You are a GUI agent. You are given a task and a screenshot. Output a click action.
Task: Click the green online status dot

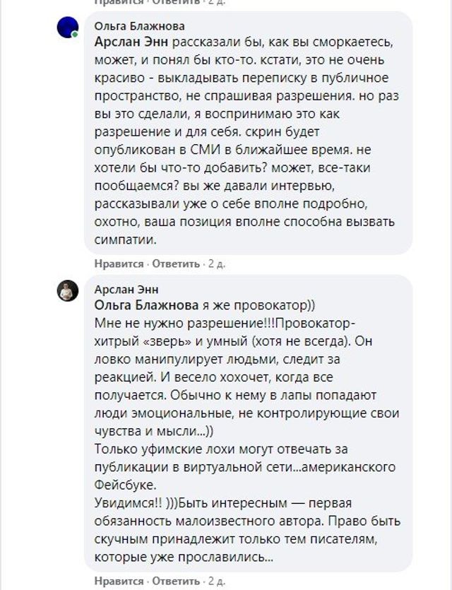[74, 34]
